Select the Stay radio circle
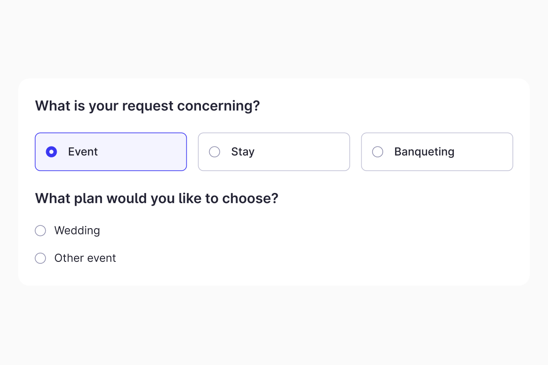Image resolution: width=548 pixels, height=365 pixels. (215, 152)
